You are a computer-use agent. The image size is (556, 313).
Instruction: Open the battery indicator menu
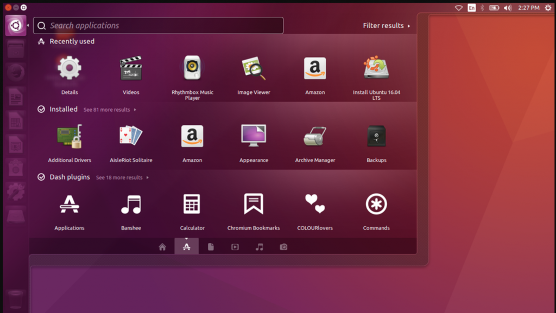pos(494,8)
